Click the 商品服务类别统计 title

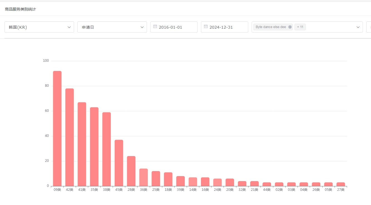click(20, 9)
